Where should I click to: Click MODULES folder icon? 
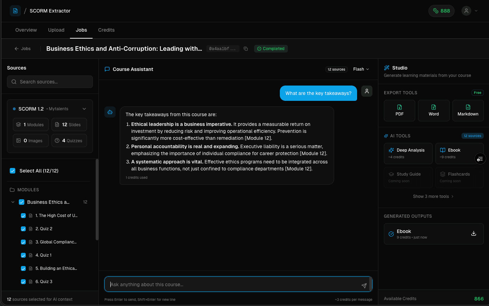click(x=12, y=190)
